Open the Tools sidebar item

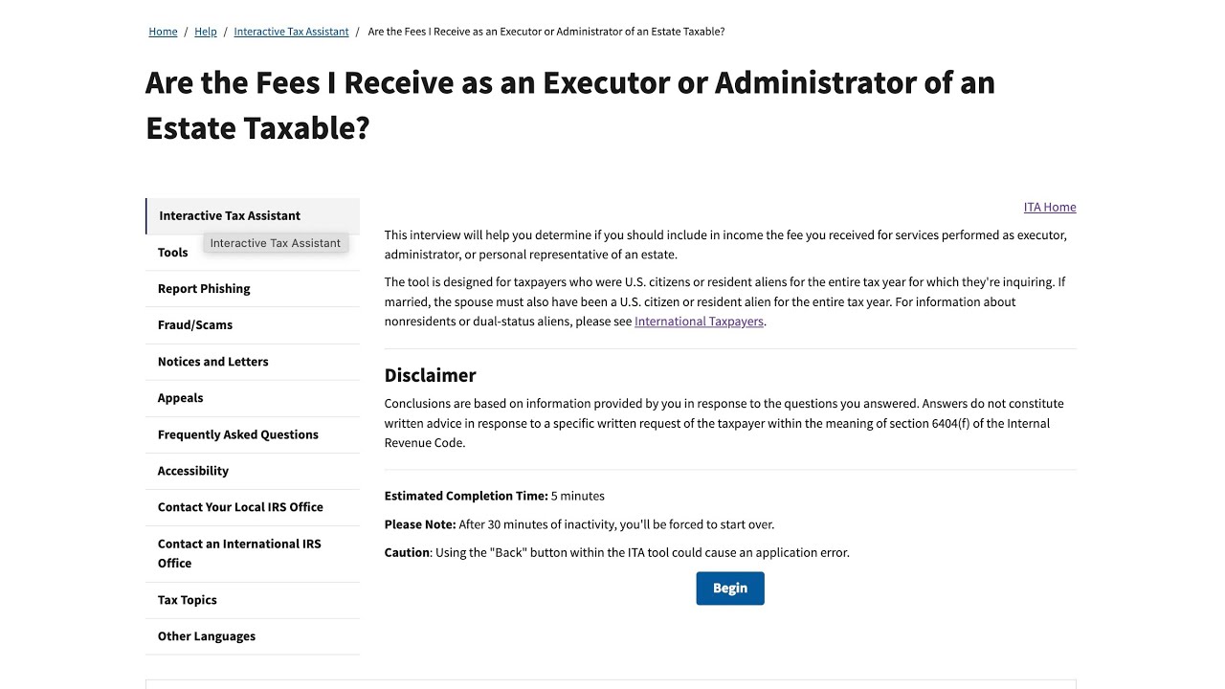[x=173, y=253]
